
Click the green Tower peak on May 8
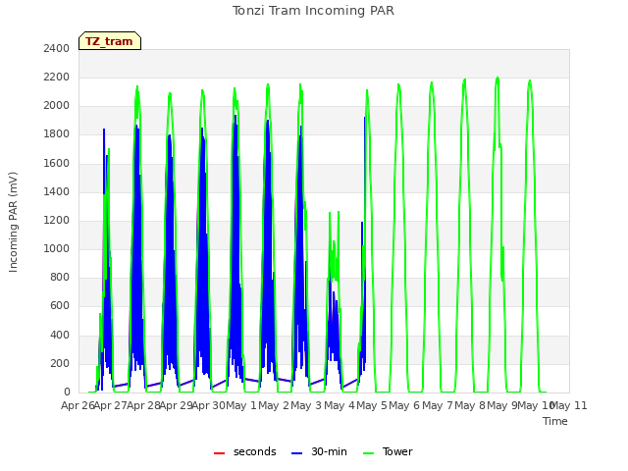coord(497,78)
